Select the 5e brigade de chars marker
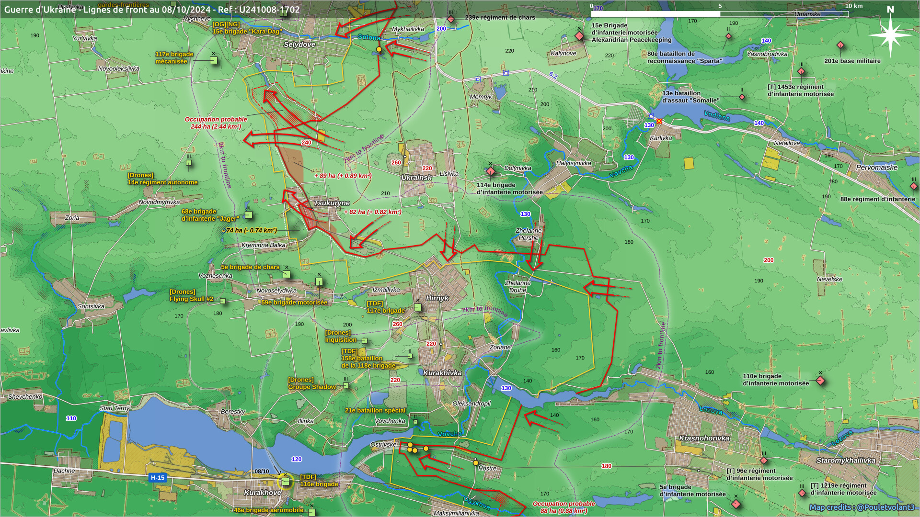This screenshot has height=517, width=920. click(x=286, y=274)
